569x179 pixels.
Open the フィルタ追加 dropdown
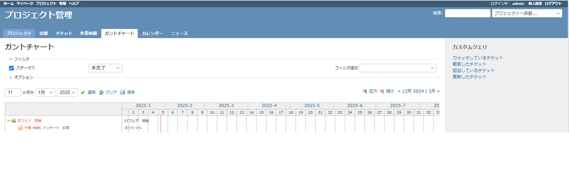coord(398,68)
